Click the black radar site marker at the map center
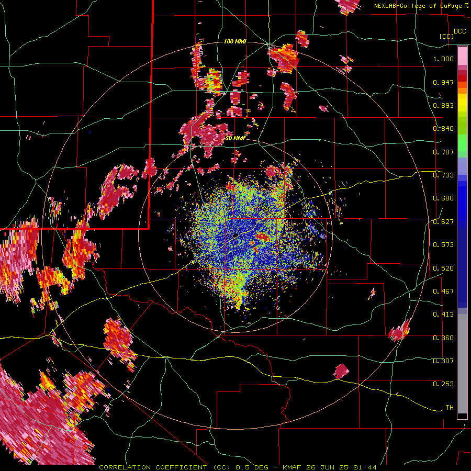The width and height of the screenshot is (471, 471). pos(236,235)
